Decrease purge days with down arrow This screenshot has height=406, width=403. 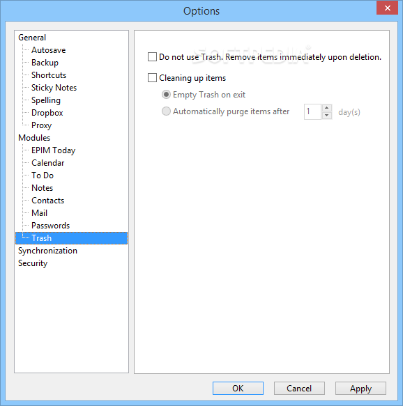click(x=327, y=116)
